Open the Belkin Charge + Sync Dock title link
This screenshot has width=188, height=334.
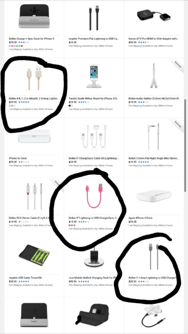click(x=32, y=39)
